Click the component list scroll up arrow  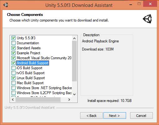74,38
